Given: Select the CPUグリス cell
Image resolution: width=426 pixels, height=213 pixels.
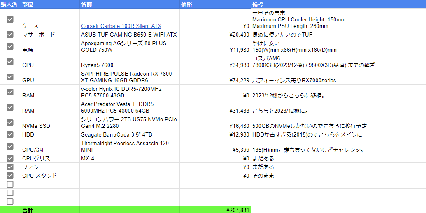Looking at the screenshot, I should point(50,158).
